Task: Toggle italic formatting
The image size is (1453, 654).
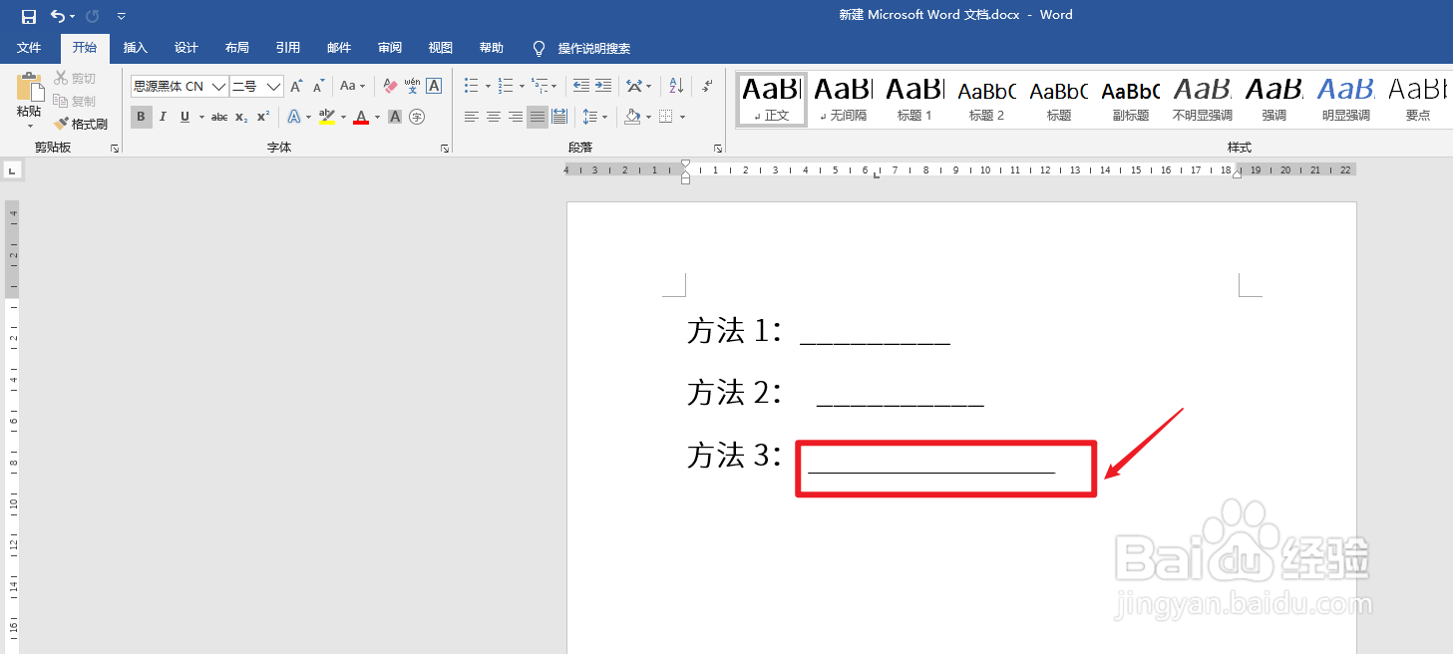Action: click(163, 117)
